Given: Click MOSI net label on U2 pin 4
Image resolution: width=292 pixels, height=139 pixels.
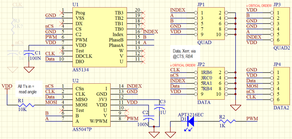Looking at the screenshot, I should (51, 102).
